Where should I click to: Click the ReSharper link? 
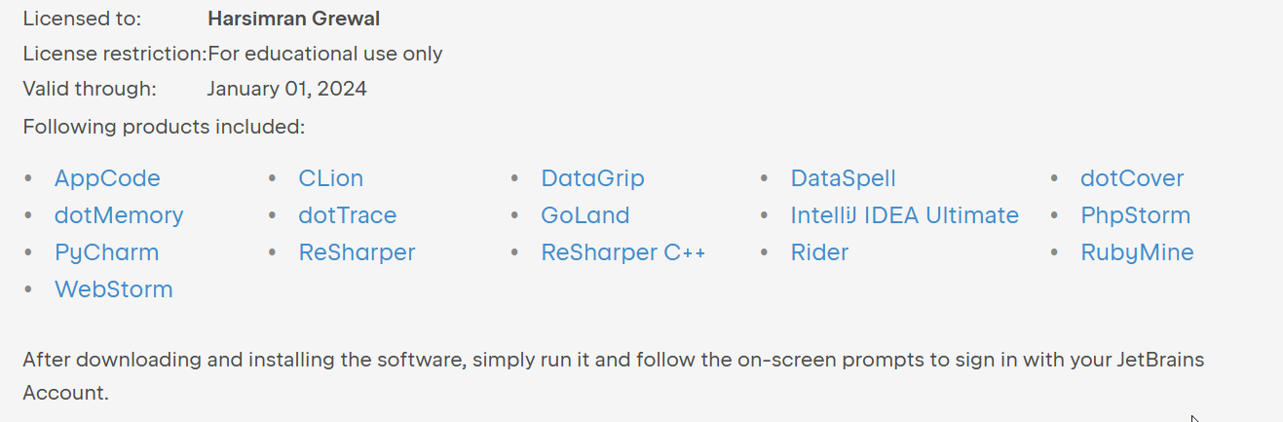tap(357, 252)
